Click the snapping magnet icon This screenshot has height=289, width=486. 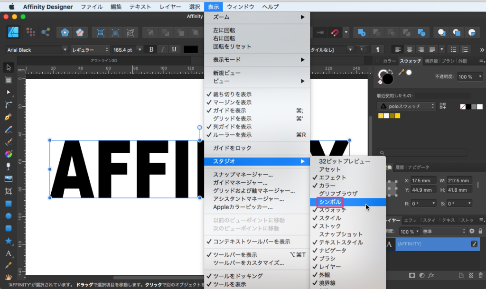pyautogui.click(x=335, y=32)
